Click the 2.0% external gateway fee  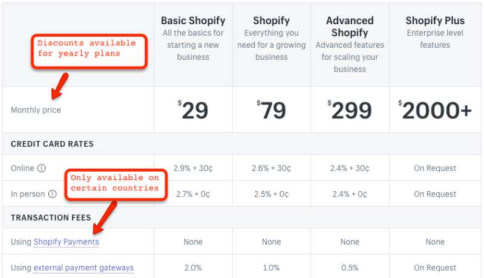(193, 268)
